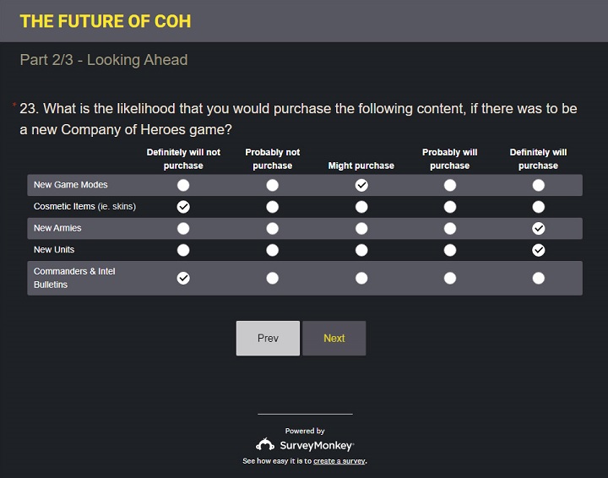Select 'Might purchase' for New Armies
The width and height of the screenshot is (608, 478).
(361, 228)
